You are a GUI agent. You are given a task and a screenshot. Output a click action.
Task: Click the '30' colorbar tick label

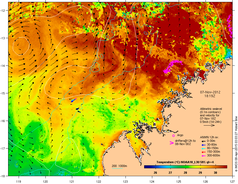point(215,173)
